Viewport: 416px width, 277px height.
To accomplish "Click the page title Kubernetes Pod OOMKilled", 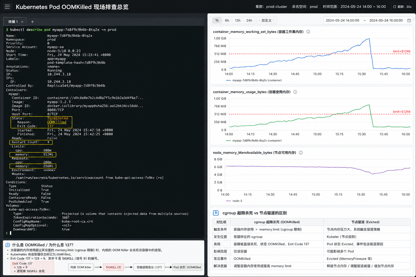I will pyautogui.click(x=72, y=7).
